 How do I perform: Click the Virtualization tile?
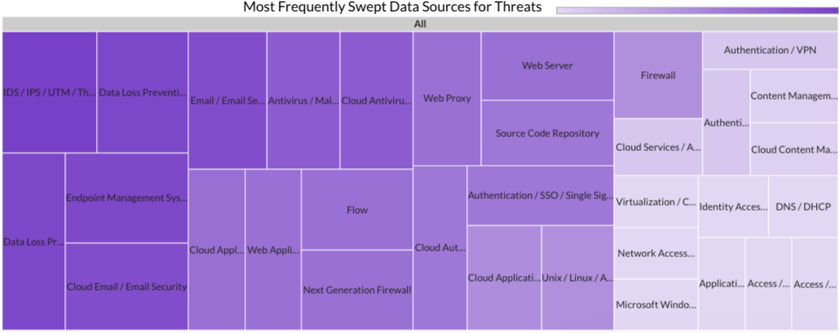tap(656, 202)
